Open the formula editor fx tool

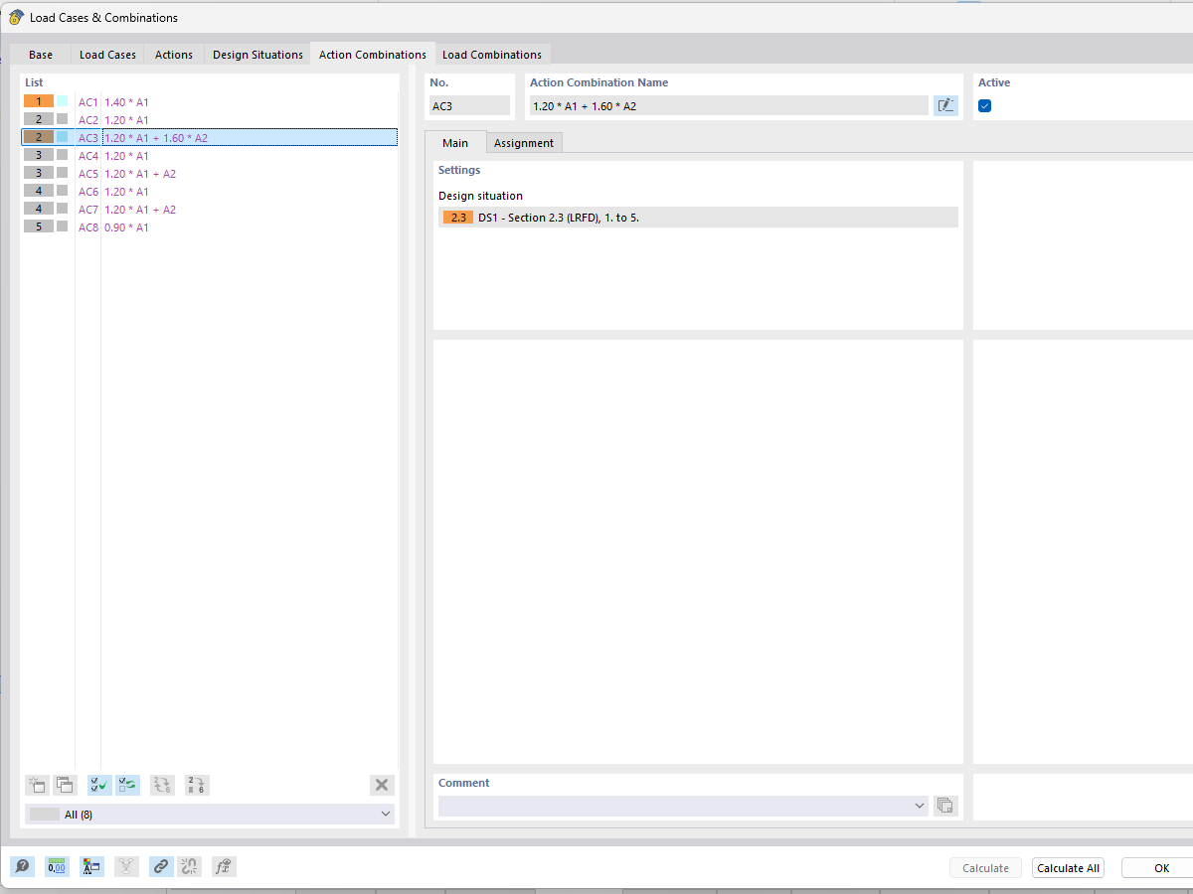tap(224, 866)
